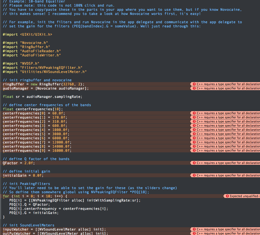
Task: Show error details for centerFrequencies[5] line
Action: 194,134
